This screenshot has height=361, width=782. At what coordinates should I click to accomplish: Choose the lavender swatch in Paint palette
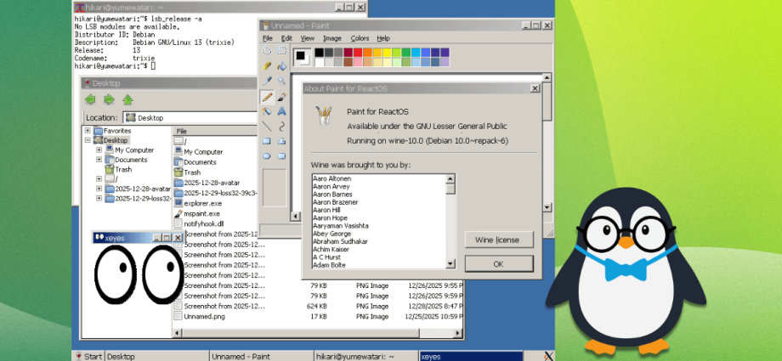[445, 62]
